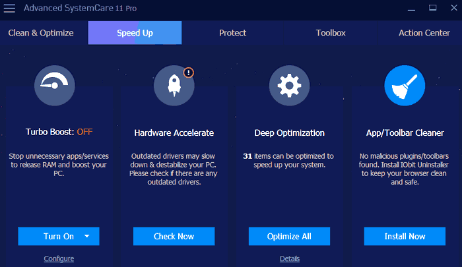Switch to Clean & Optimize tab
Viewport: 462px width, 267px height.
[x=41, y=33]
